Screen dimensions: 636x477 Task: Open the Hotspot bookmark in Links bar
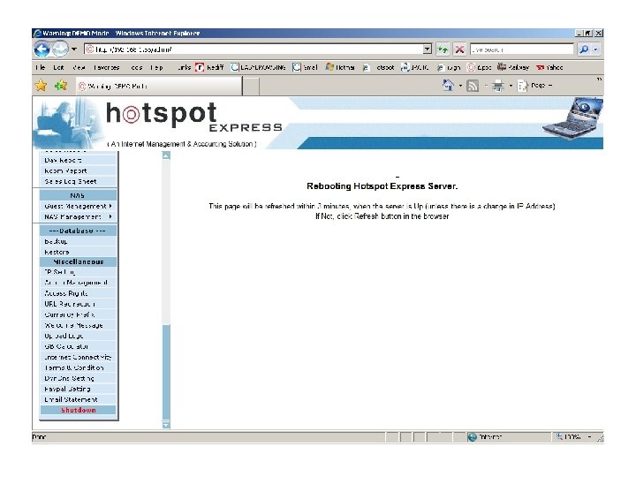(x=378, y=67)
